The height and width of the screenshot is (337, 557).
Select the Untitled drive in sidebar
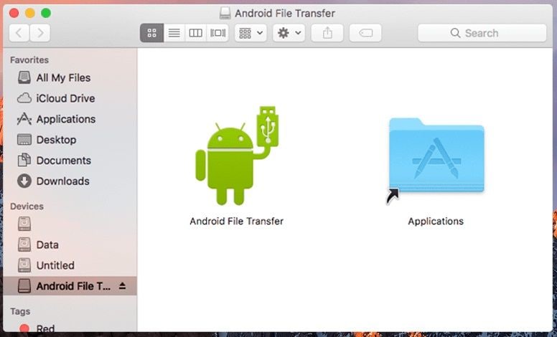tap(70, 265)
